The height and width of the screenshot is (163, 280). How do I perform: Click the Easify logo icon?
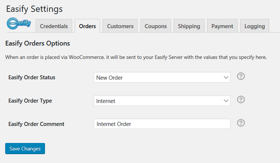click(19, 23)
